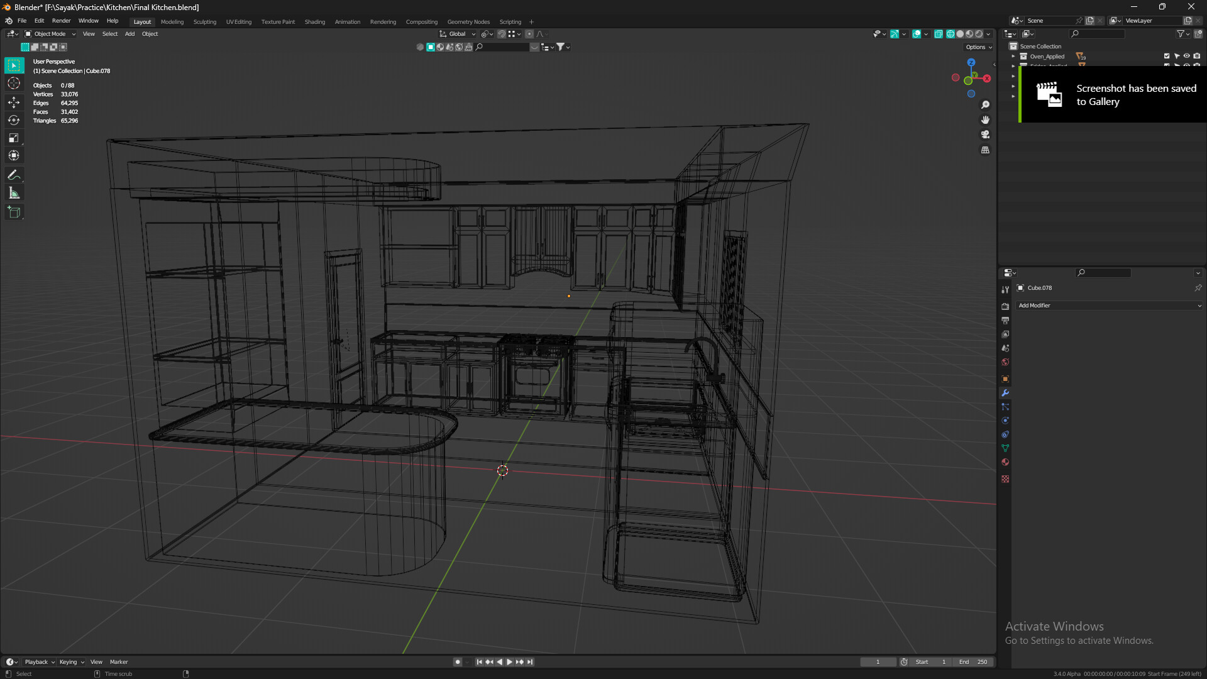Screen dimensions: 1207x679
Task: Play the animation forward
Action: coord(510,662)
